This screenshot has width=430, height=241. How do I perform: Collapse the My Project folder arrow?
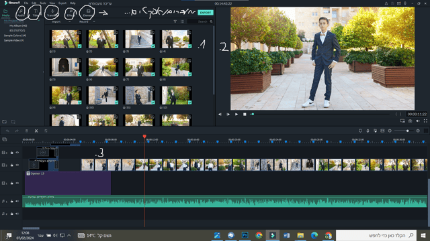point(39,21)
